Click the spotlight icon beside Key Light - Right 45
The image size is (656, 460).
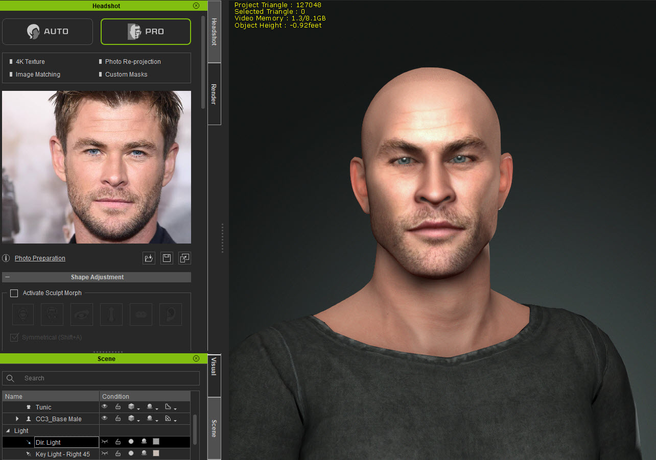[29, 454]
